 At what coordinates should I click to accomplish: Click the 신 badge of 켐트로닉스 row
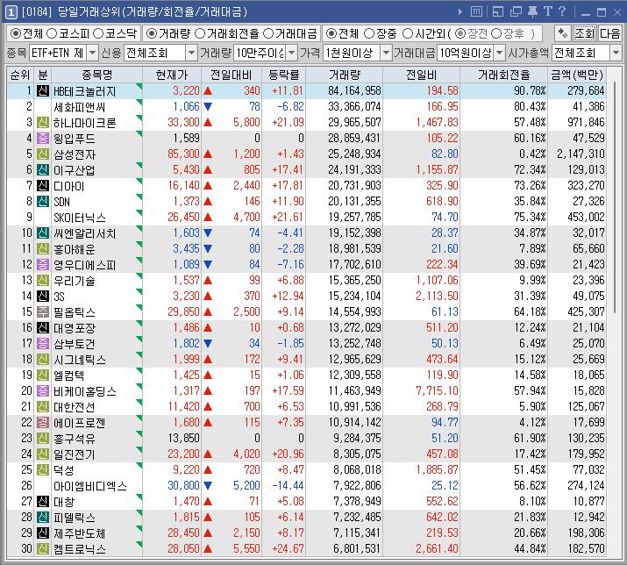(x=43, y=548)
